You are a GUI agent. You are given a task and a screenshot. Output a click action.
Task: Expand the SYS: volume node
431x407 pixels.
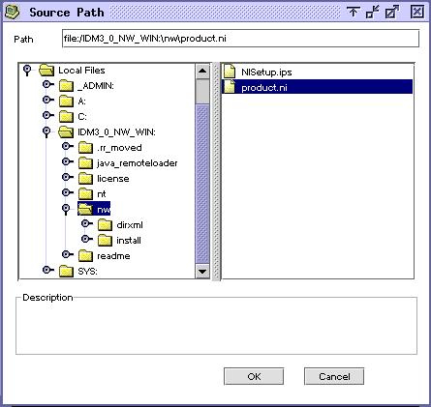48,270
